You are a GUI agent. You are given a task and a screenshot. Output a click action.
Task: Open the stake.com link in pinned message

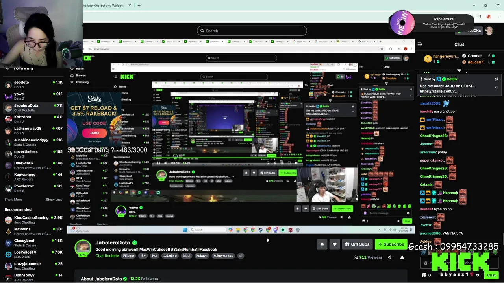tap(439, 91)
